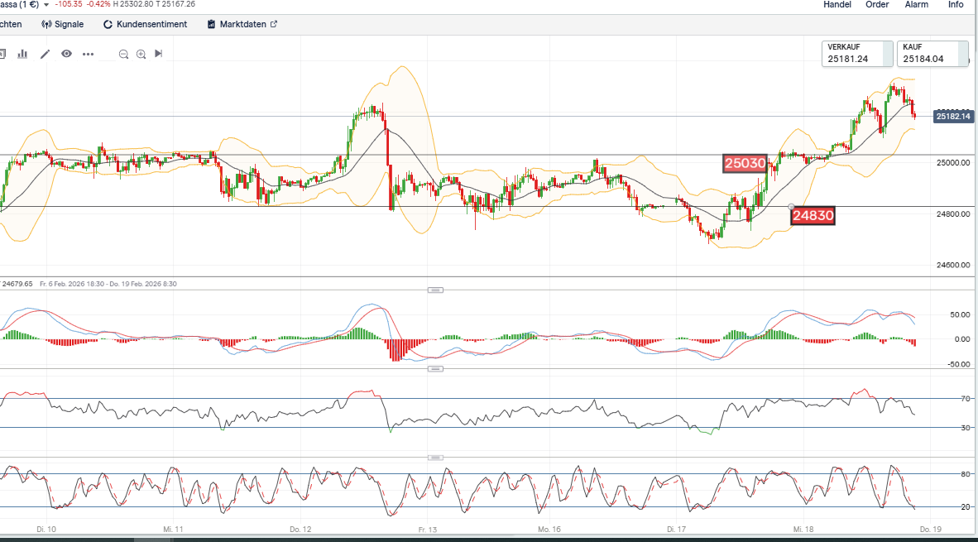Select the red 24830 price level label
This screenshot has height=542, width=978.
click(x=813, y=216)
